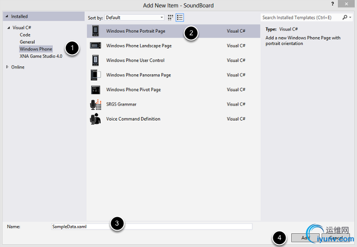Click the search magnifier icon
Image resolution: width=357 pixels, height=247 pixels.
click(345, 17)
